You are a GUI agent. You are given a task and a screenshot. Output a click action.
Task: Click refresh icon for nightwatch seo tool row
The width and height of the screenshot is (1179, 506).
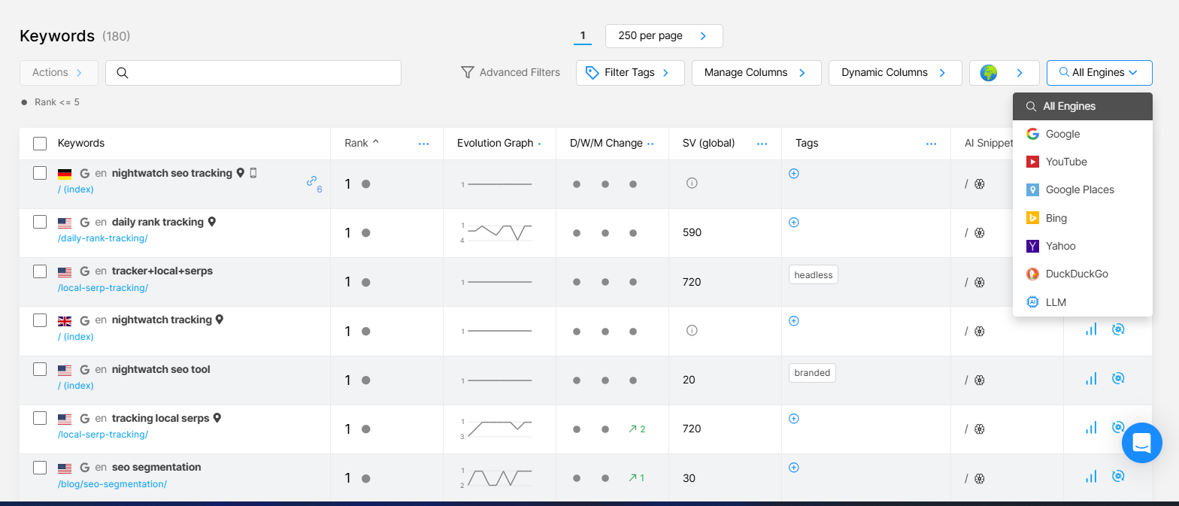click(1118, 377)
